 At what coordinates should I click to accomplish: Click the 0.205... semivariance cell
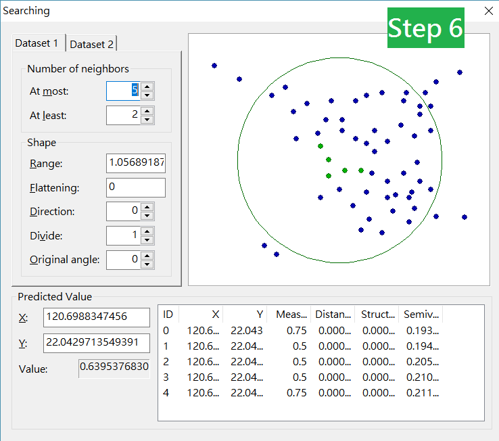(423, 362)
